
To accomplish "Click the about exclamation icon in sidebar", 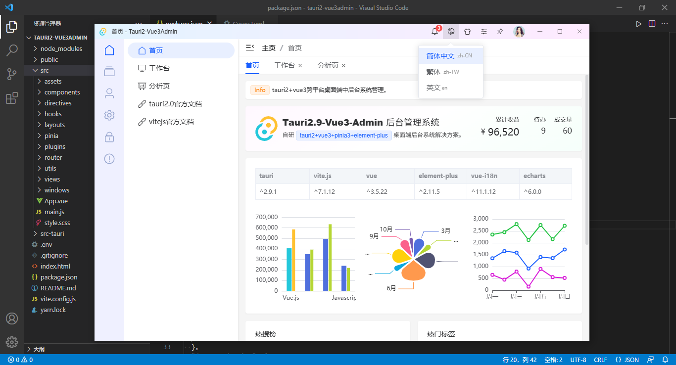I will tap(109, 158).
